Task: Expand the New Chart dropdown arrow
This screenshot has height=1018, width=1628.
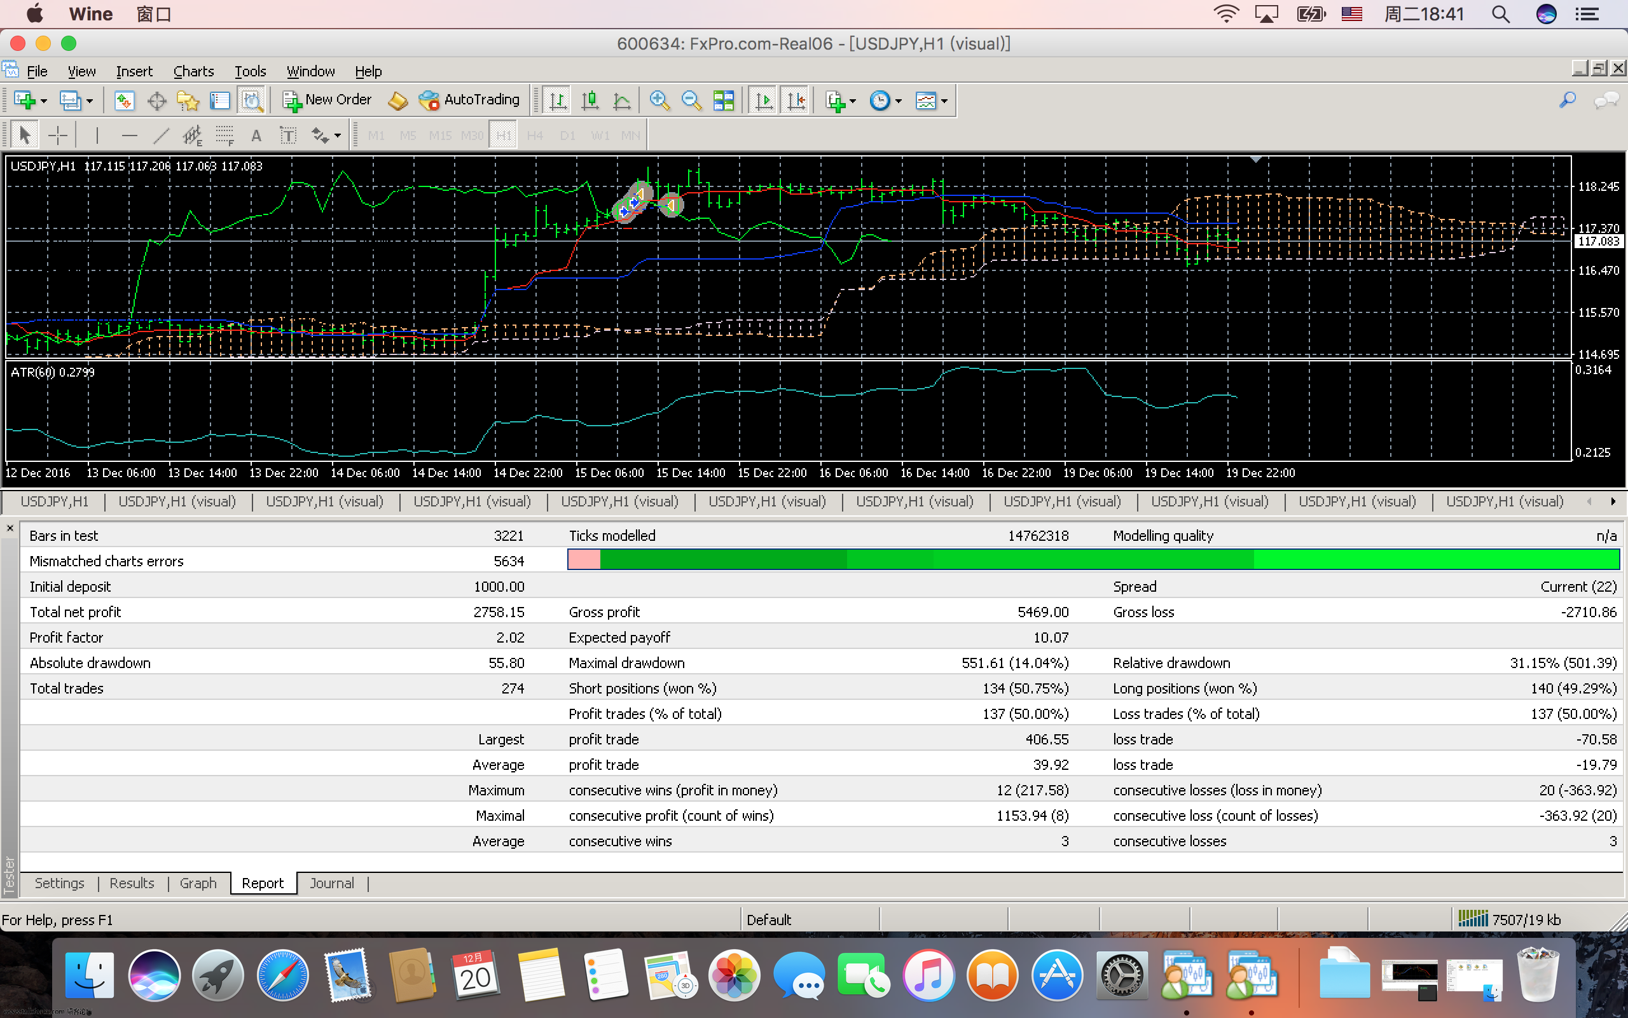Action: (44, 102)
